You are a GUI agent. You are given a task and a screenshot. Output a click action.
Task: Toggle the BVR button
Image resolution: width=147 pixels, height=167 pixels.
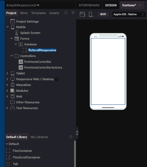coord(103,14)
